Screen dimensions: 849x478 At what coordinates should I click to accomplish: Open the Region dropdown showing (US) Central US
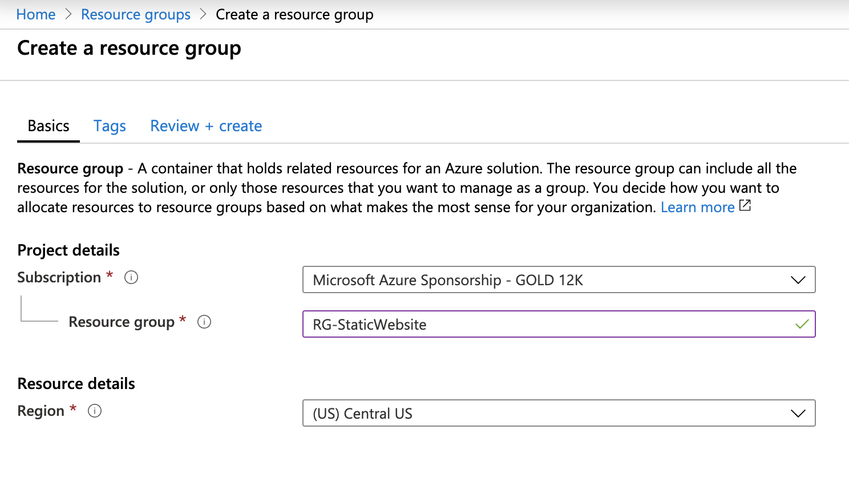point(559,414)
